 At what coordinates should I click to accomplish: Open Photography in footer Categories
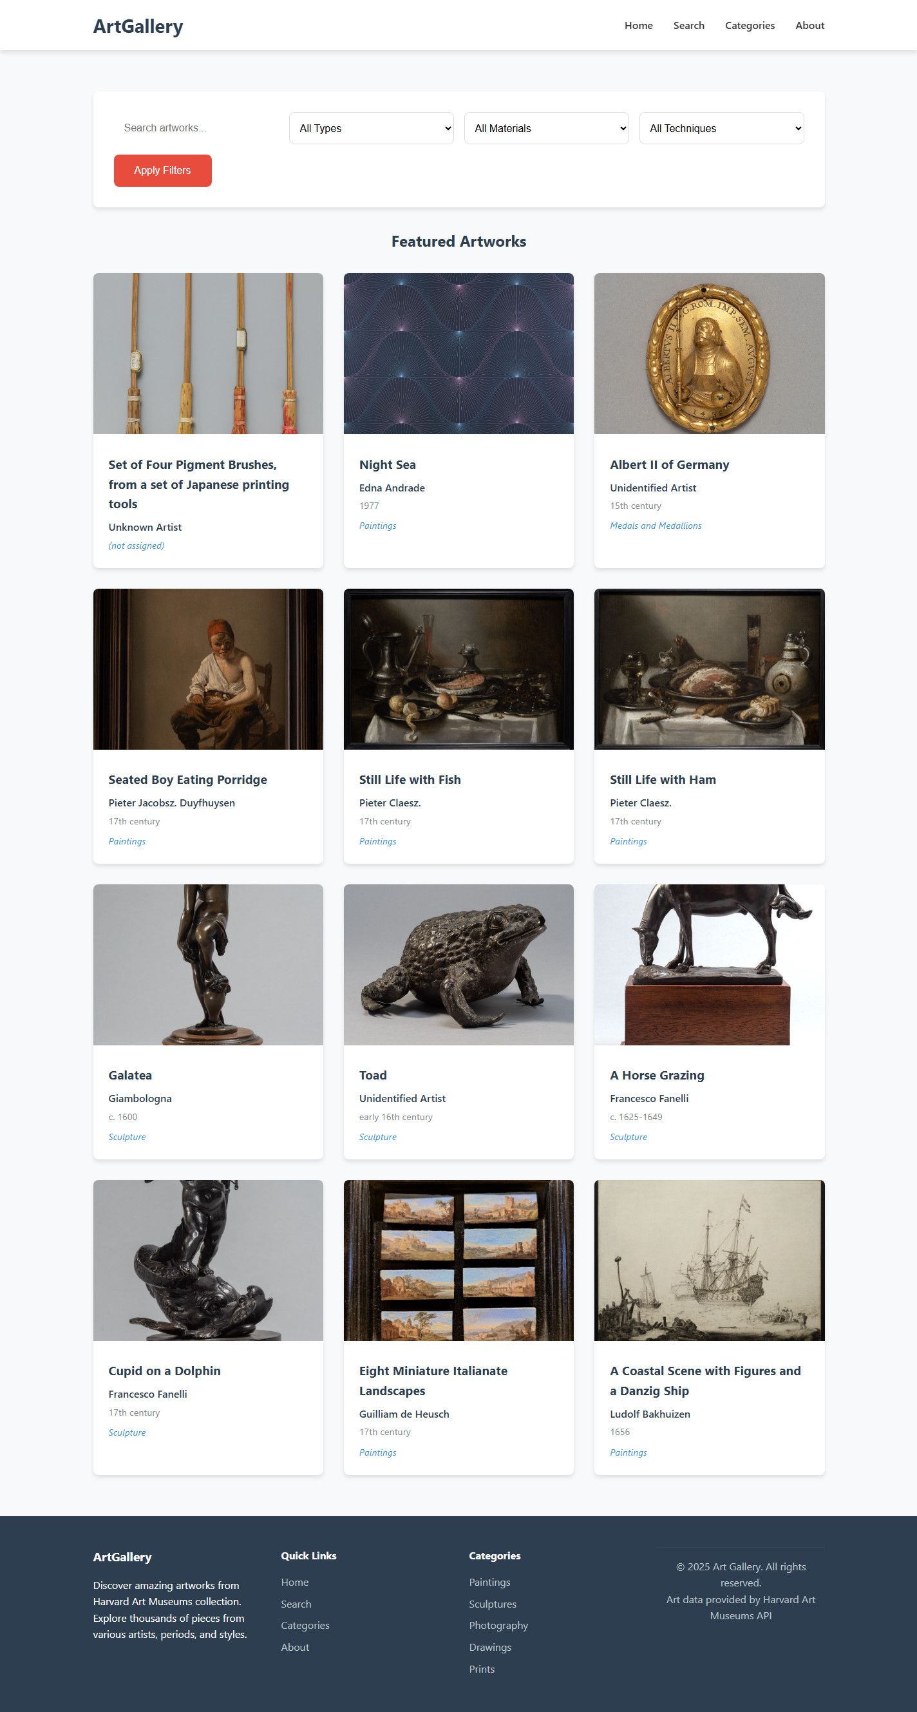[498, 1625]
